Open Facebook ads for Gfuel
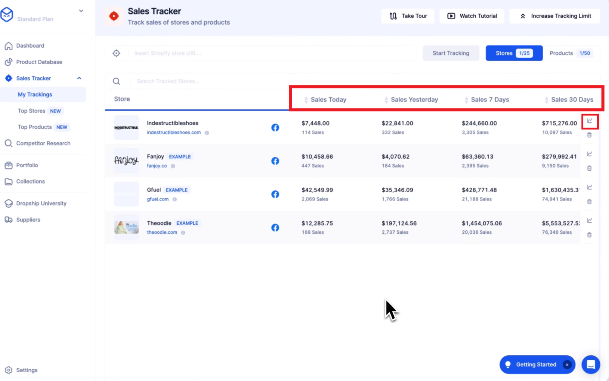This screenshot has height=381, width=609. coord(275,194)
